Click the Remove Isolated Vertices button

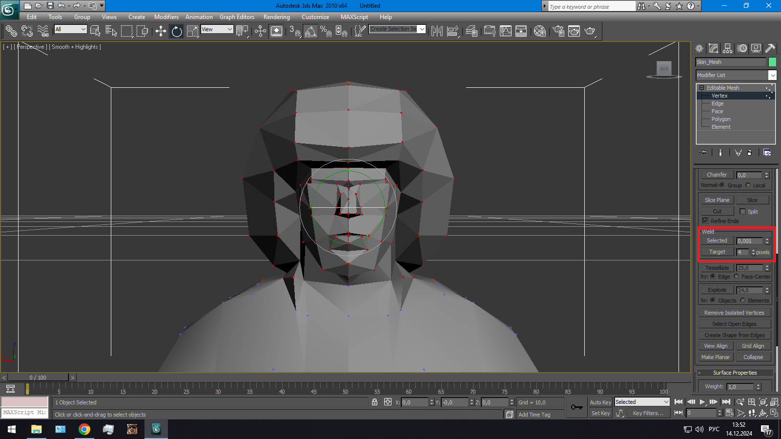tap(734, 313)
